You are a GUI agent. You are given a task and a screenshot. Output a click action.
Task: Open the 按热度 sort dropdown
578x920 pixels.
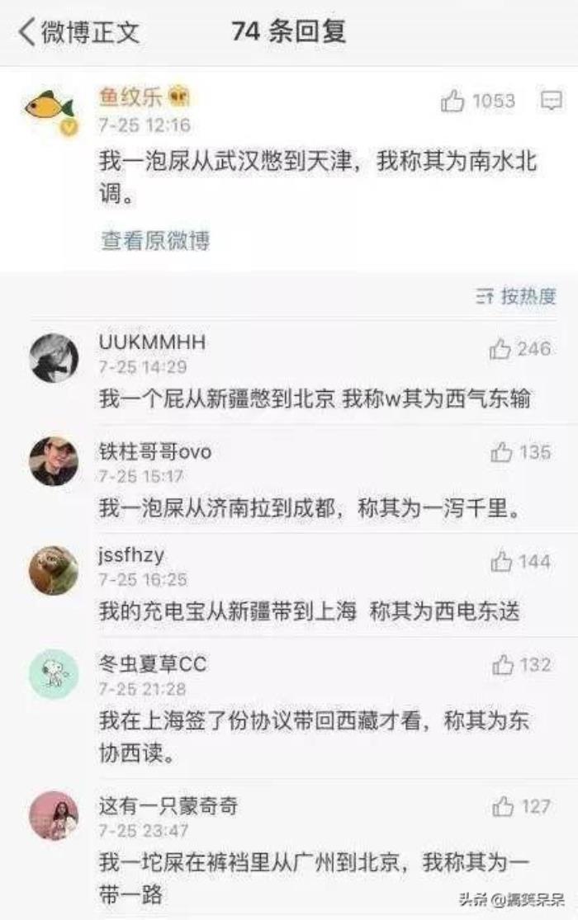click(516, 296)
